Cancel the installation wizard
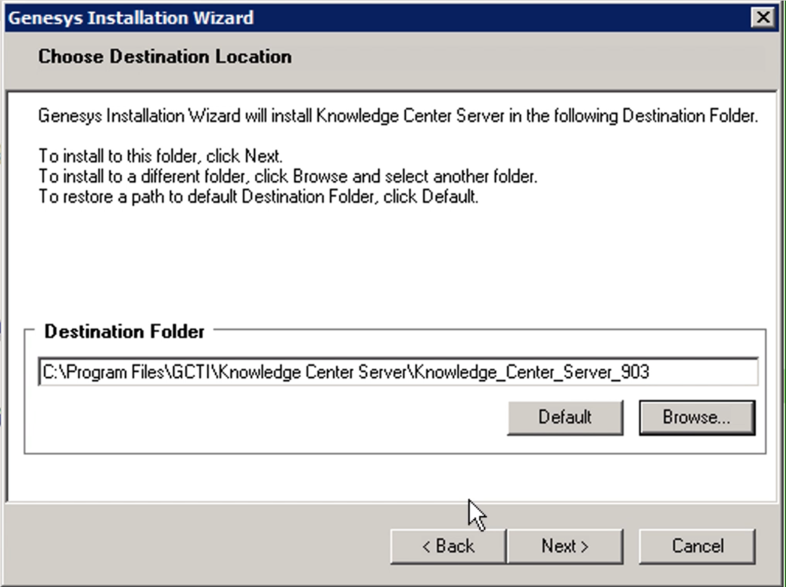Image resolution: width=786 pixels, height=587 pixels. [x=696, y=546]
